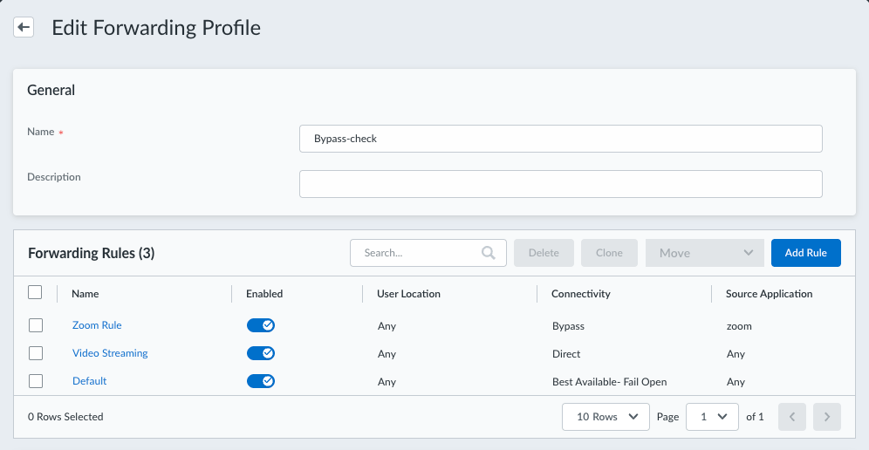This screenshot has width=869, height=450.
Task: Expand the 10 Rows per-page dropdown
Action: click(606, 417)
